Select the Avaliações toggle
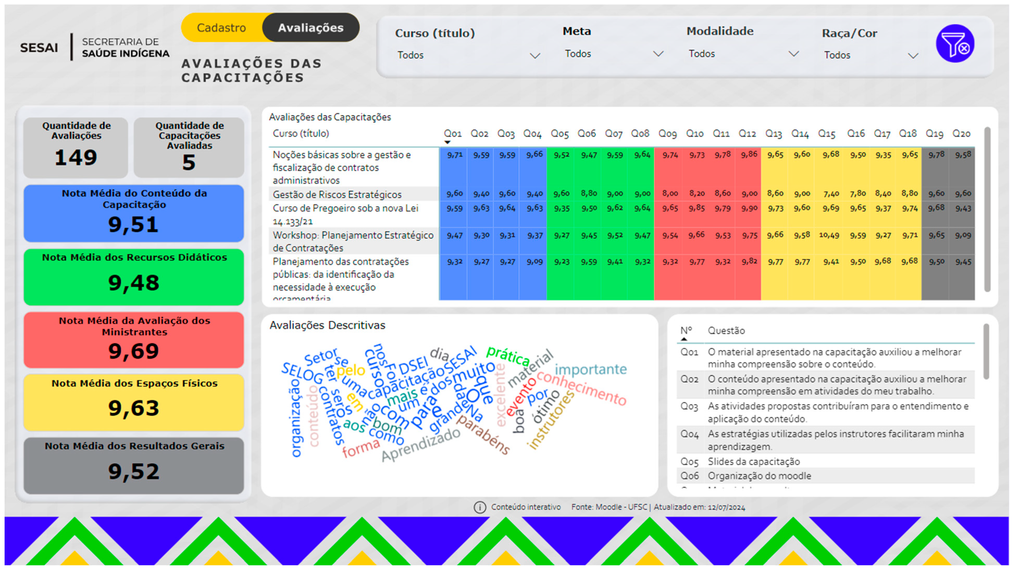The image size is (1014, 570). pos(310,28)
